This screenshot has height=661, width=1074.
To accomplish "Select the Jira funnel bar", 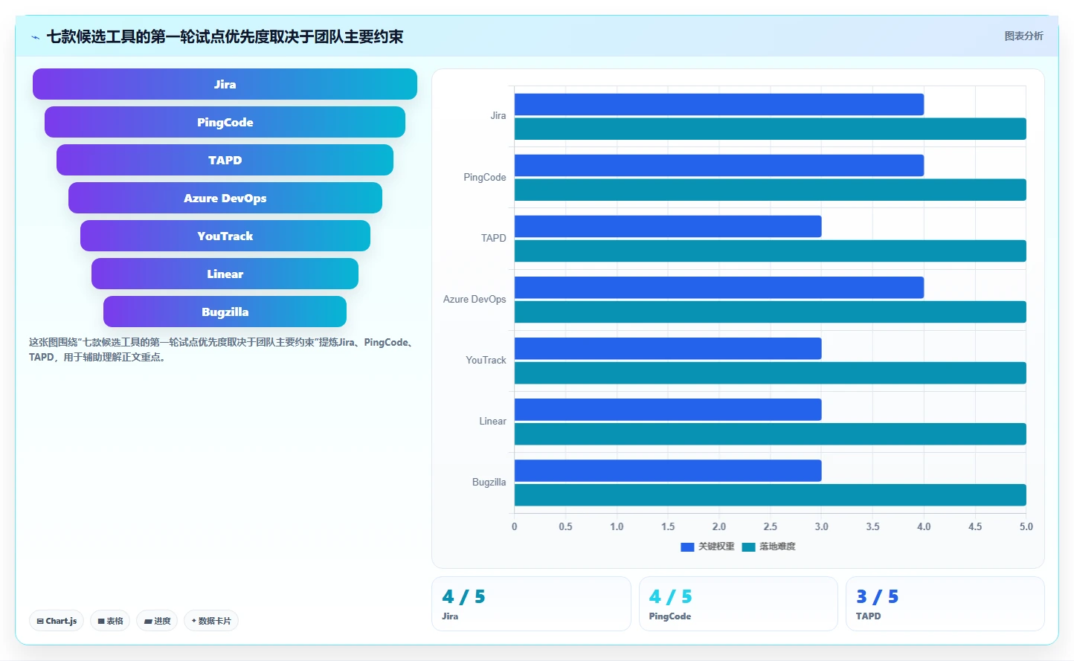I will point(225,84).
